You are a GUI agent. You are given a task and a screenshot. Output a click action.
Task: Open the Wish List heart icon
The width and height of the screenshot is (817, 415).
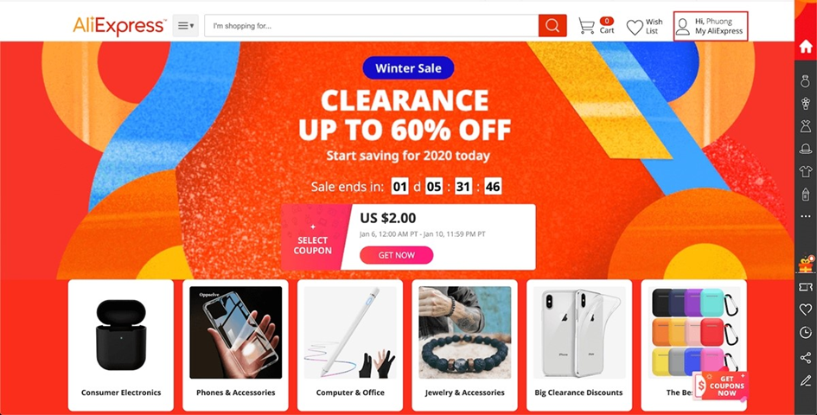click(634, 27)
